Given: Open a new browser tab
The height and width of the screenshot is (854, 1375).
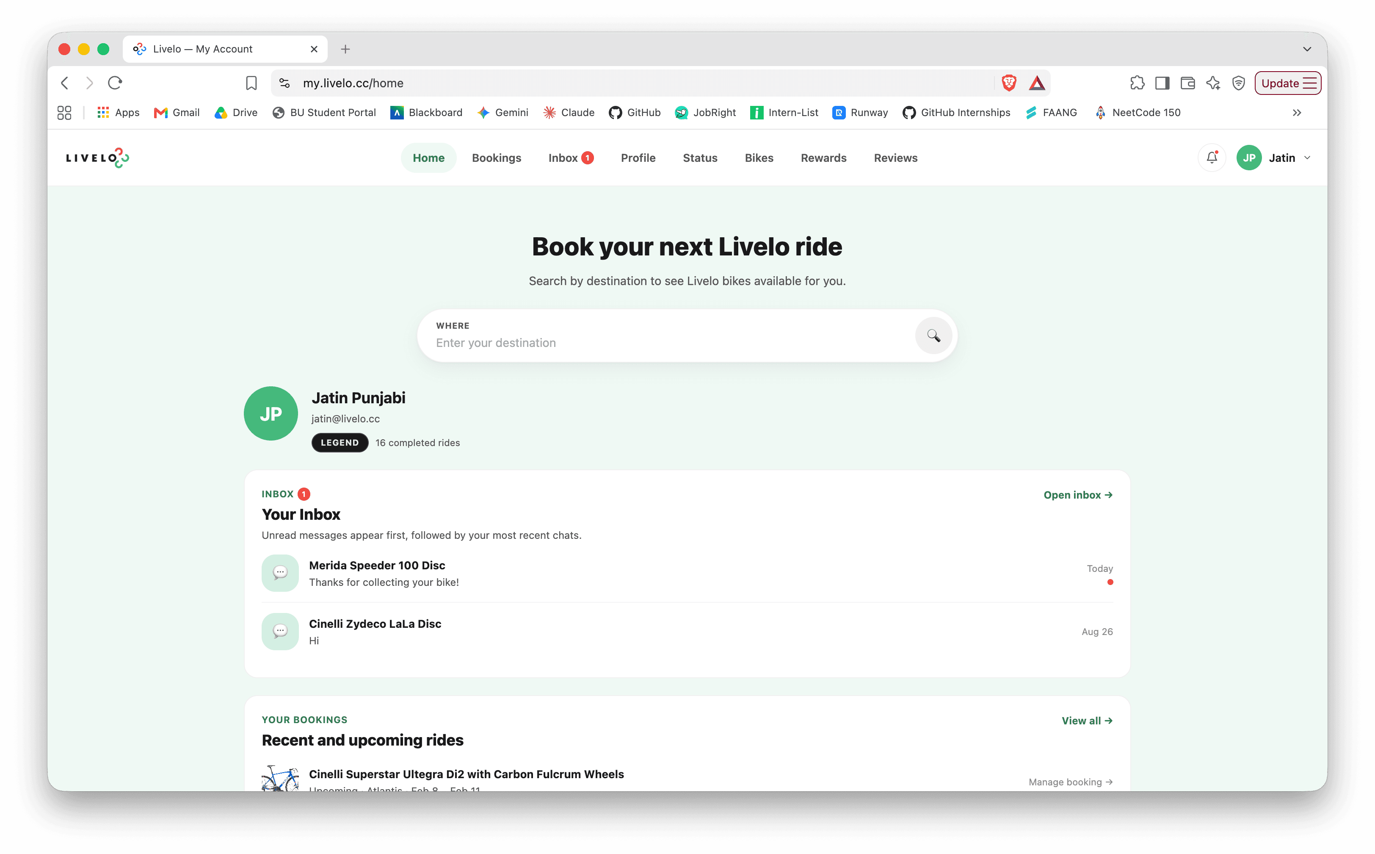Looking at the screenshot, I should tap(345, 49).
